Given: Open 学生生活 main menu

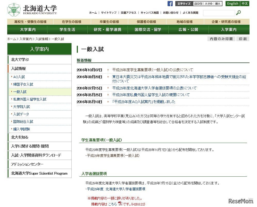Looking at the screenshot, I should point(67,29).
